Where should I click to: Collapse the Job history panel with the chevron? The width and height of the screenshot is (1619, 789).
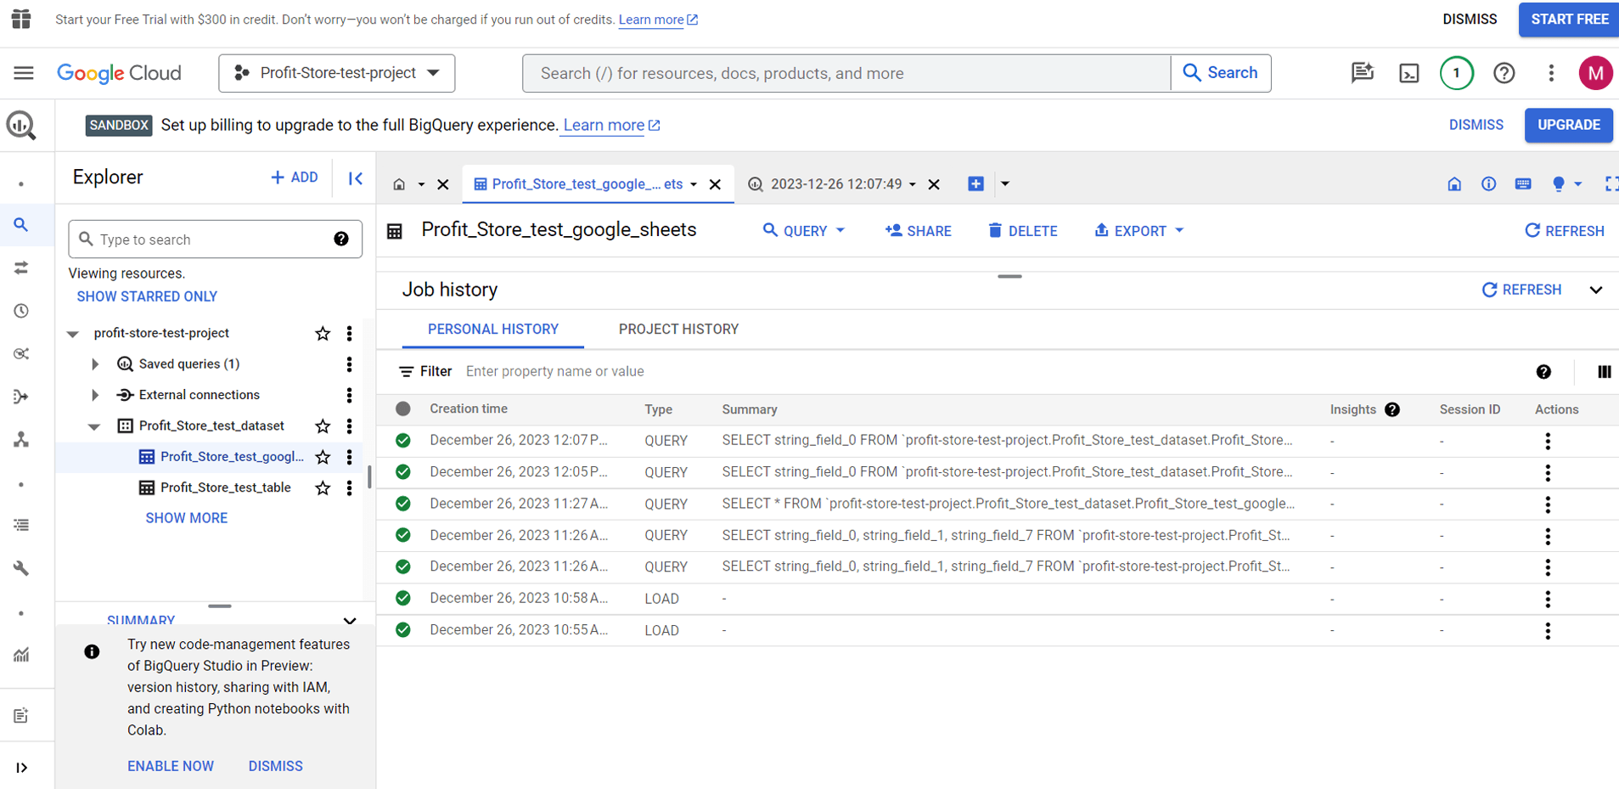1596,290
